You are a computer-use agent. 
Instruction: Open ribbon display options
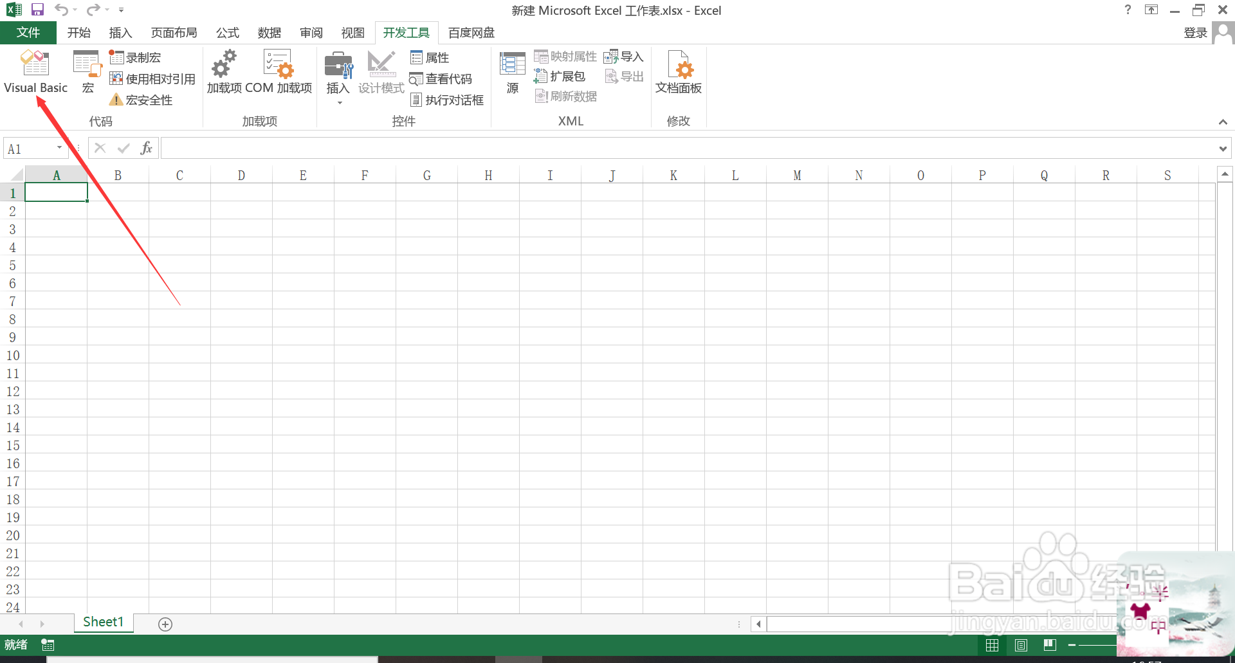pyautogui.click(x=1151, y=10)
